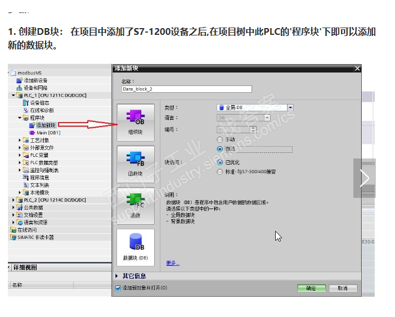The width and height of the screenshot is (395, 317).
Task: Click the 设备和网络 network icon
Action: point(19,88)
